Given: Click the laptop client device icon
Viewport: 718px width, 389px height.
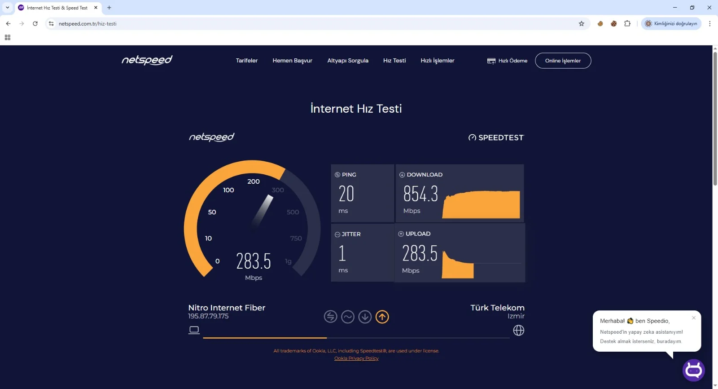Looking at the screenshot, I should (x=194, y=330).
